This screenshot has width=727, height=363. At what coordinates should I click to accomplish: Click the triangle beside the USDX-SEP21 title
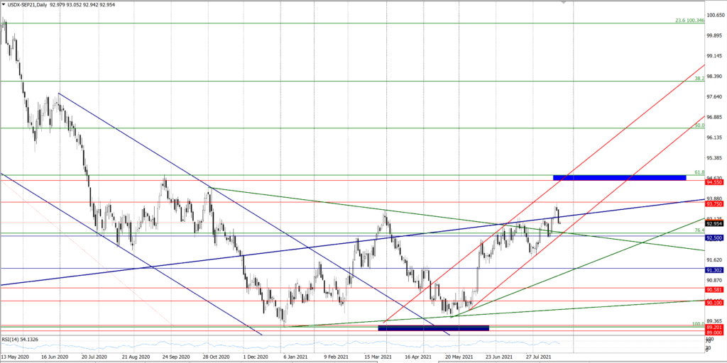point(4,4)
